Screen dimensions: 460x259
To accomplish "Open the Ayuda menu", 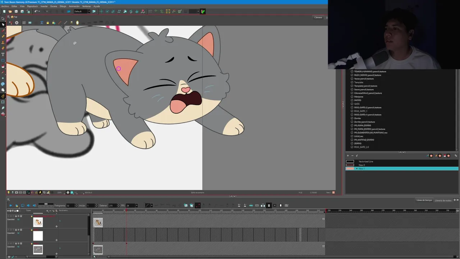I will [x=97, y=6].
